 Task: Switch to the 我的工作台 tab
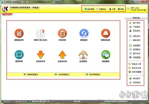(7, 15)
